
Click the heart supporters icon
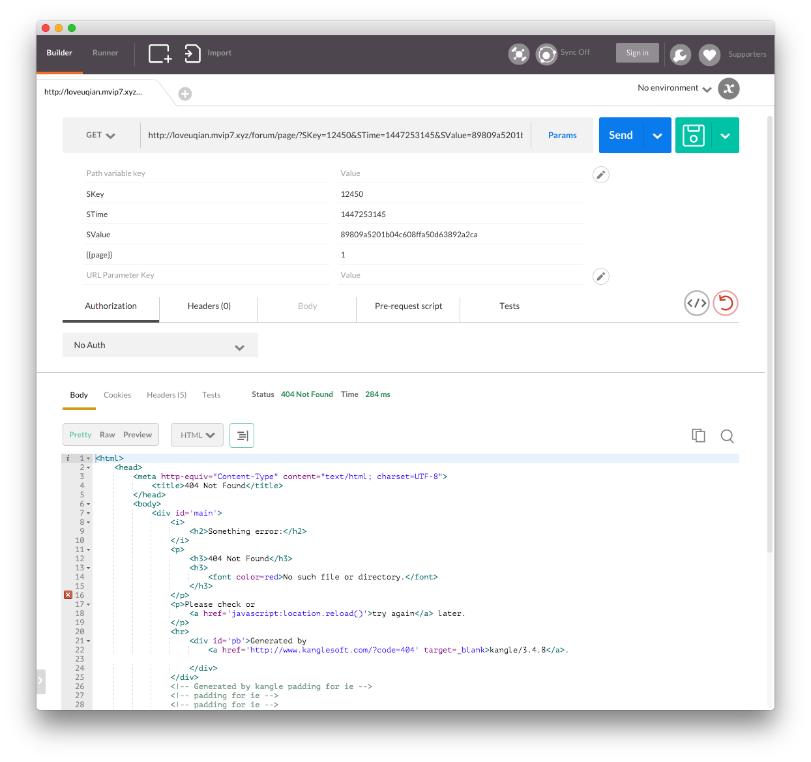pos(709,55)
